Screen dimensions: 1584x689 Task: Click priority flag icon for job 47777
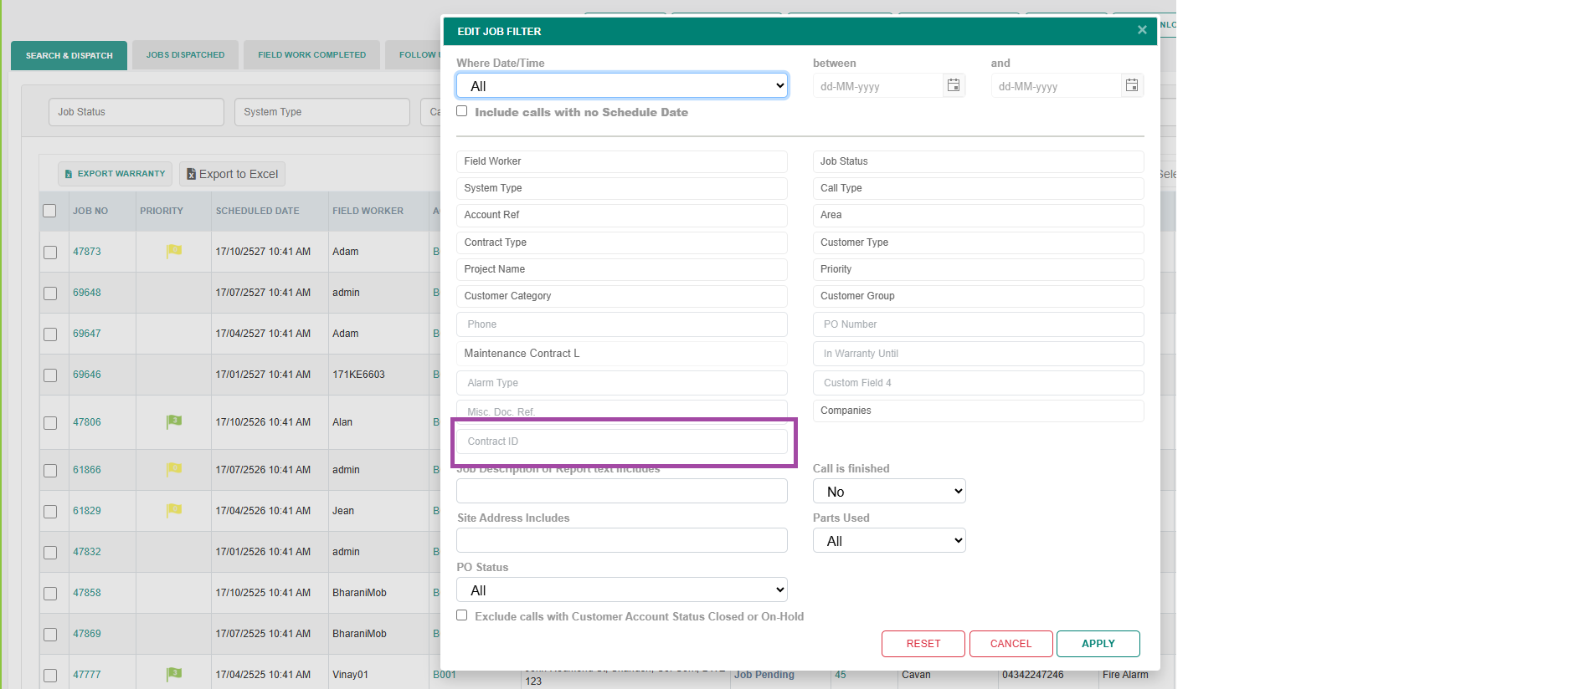click(x=174, y=674)
